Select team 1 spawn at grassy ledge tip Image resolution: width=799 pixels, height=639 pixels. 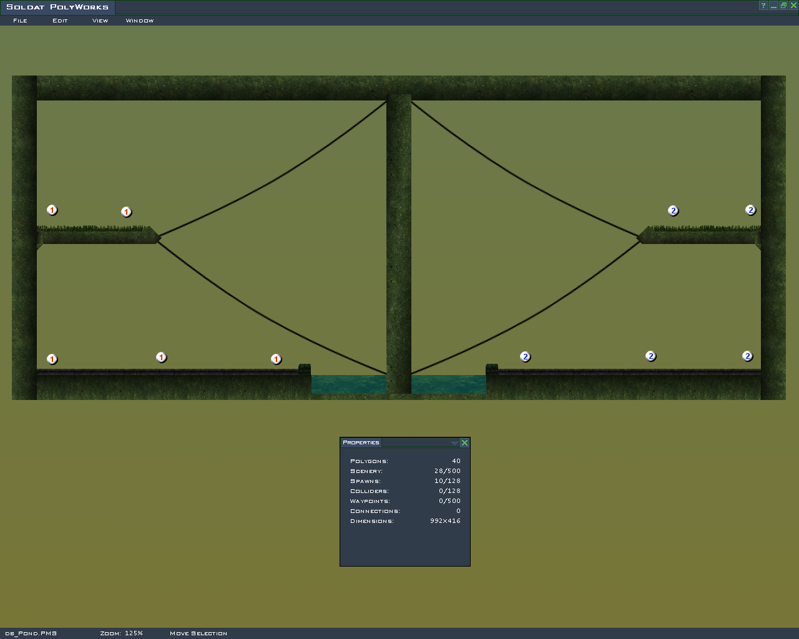coord(126,212)
